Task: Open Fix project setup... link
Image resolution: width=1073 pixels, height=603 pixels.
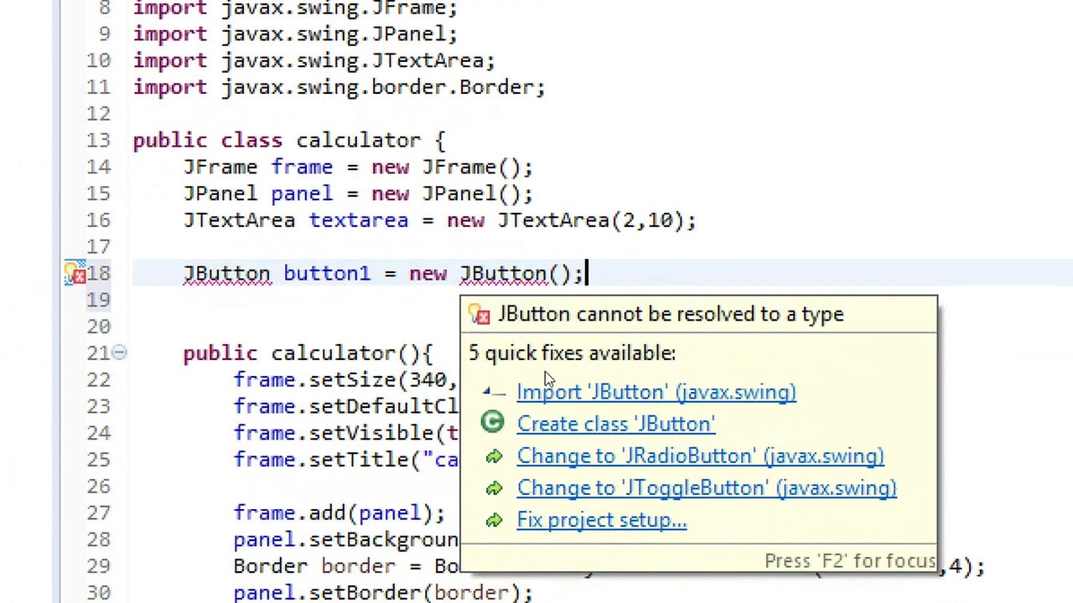Action: click(601, 520)
